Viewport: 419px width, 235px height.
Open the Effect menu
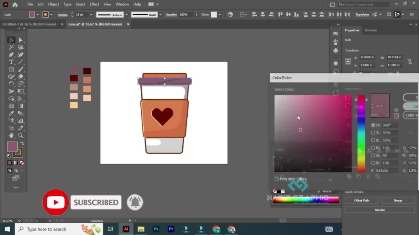(94, 4)
